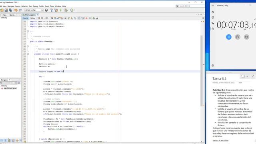
Task: Click the Profile Project toolbar icon
Action: [72, 10]
